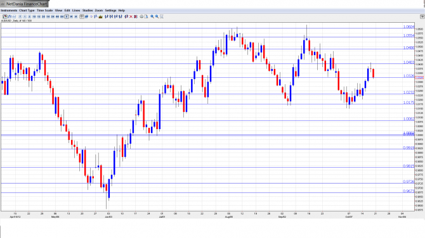Open the Chart Type menu
This screenshot has width=425, height=238.
[27, 10]
